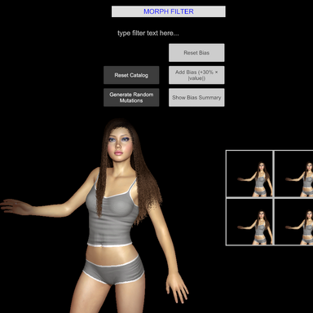
Task: Click the character's extended forearm
Action: 51,211
